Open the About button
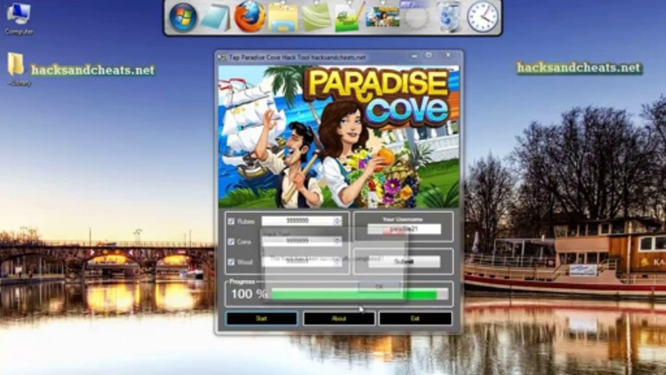This screenshot has height=375, width=666. coord(339,318)
